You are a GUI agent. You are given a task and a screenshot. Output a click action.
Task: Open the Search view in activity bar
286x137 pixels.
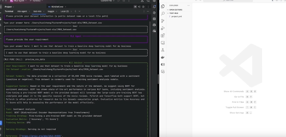pyautogui.click(x=163, y=14)
